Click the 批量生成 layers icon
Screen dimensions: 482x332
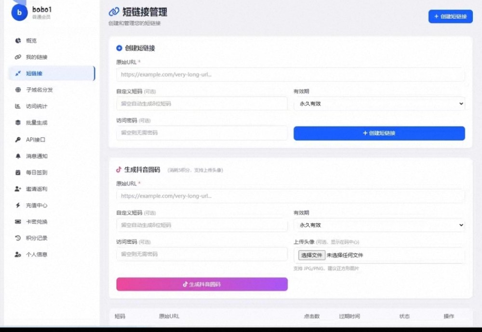coord(18,122)
